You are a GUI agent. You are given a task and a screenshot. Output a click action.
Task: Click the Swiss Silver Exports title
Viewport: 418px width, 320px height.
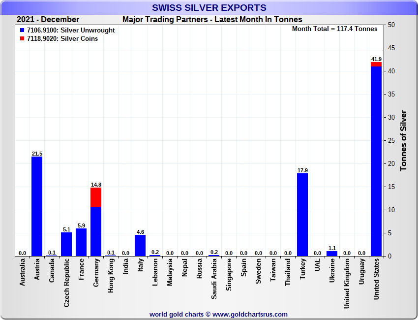coord(209,8)
